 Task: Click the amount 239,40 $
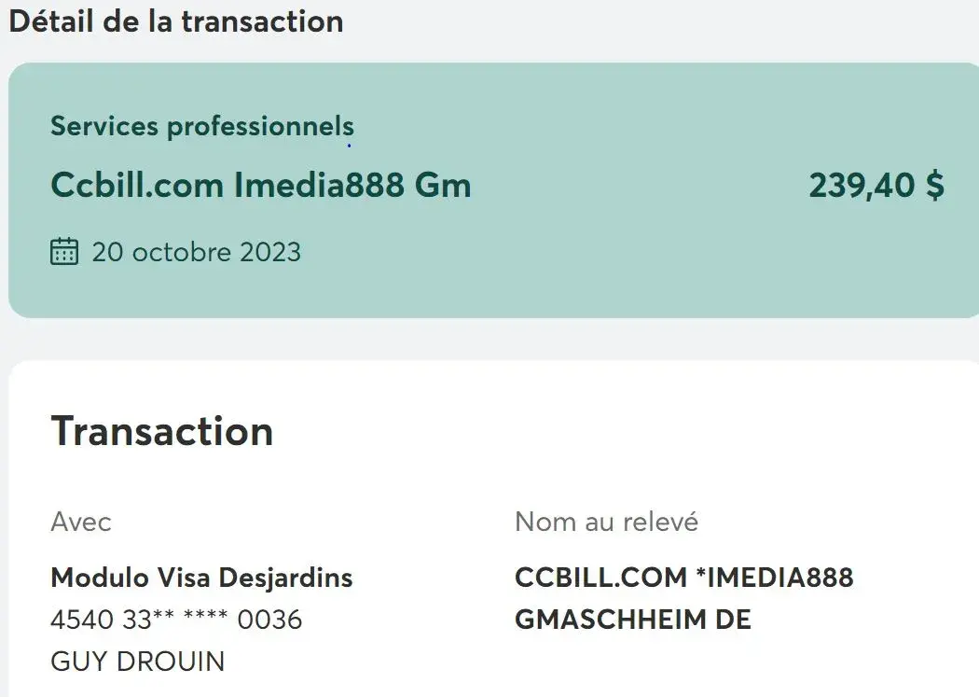coord(876,185)
